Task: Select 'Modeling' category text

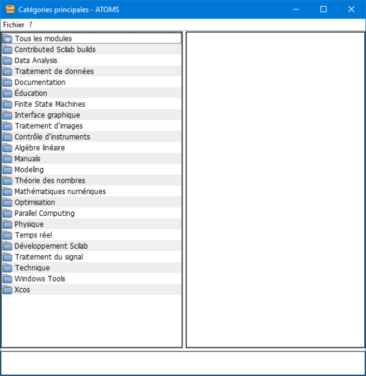Action: (x=29, y=170)
